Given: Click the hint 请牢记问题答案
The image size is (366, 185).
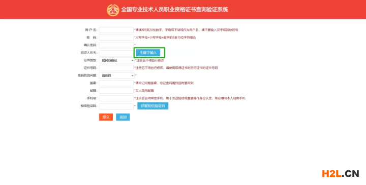Looking at the screenshot, I should [164, 83].
